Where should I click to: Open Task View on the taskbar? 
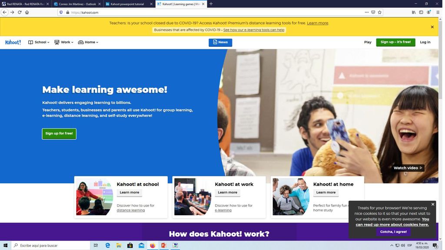[x=96, y=245]
